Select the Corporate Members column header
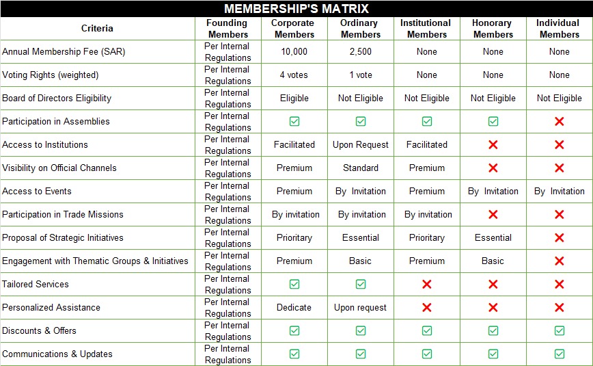Image resolution: width=593 pixels, height=366 pixels. 294,29
